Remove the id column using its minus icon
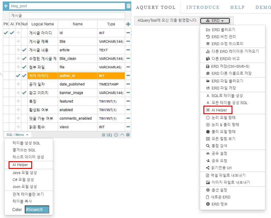The image size is (271, 218). point(128,33)
